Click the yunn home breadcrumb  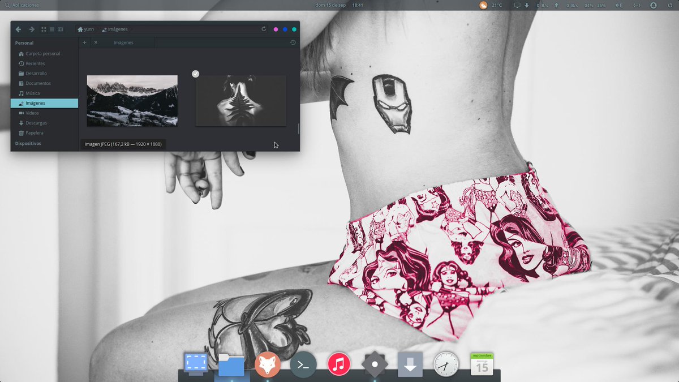click(86, 29)
